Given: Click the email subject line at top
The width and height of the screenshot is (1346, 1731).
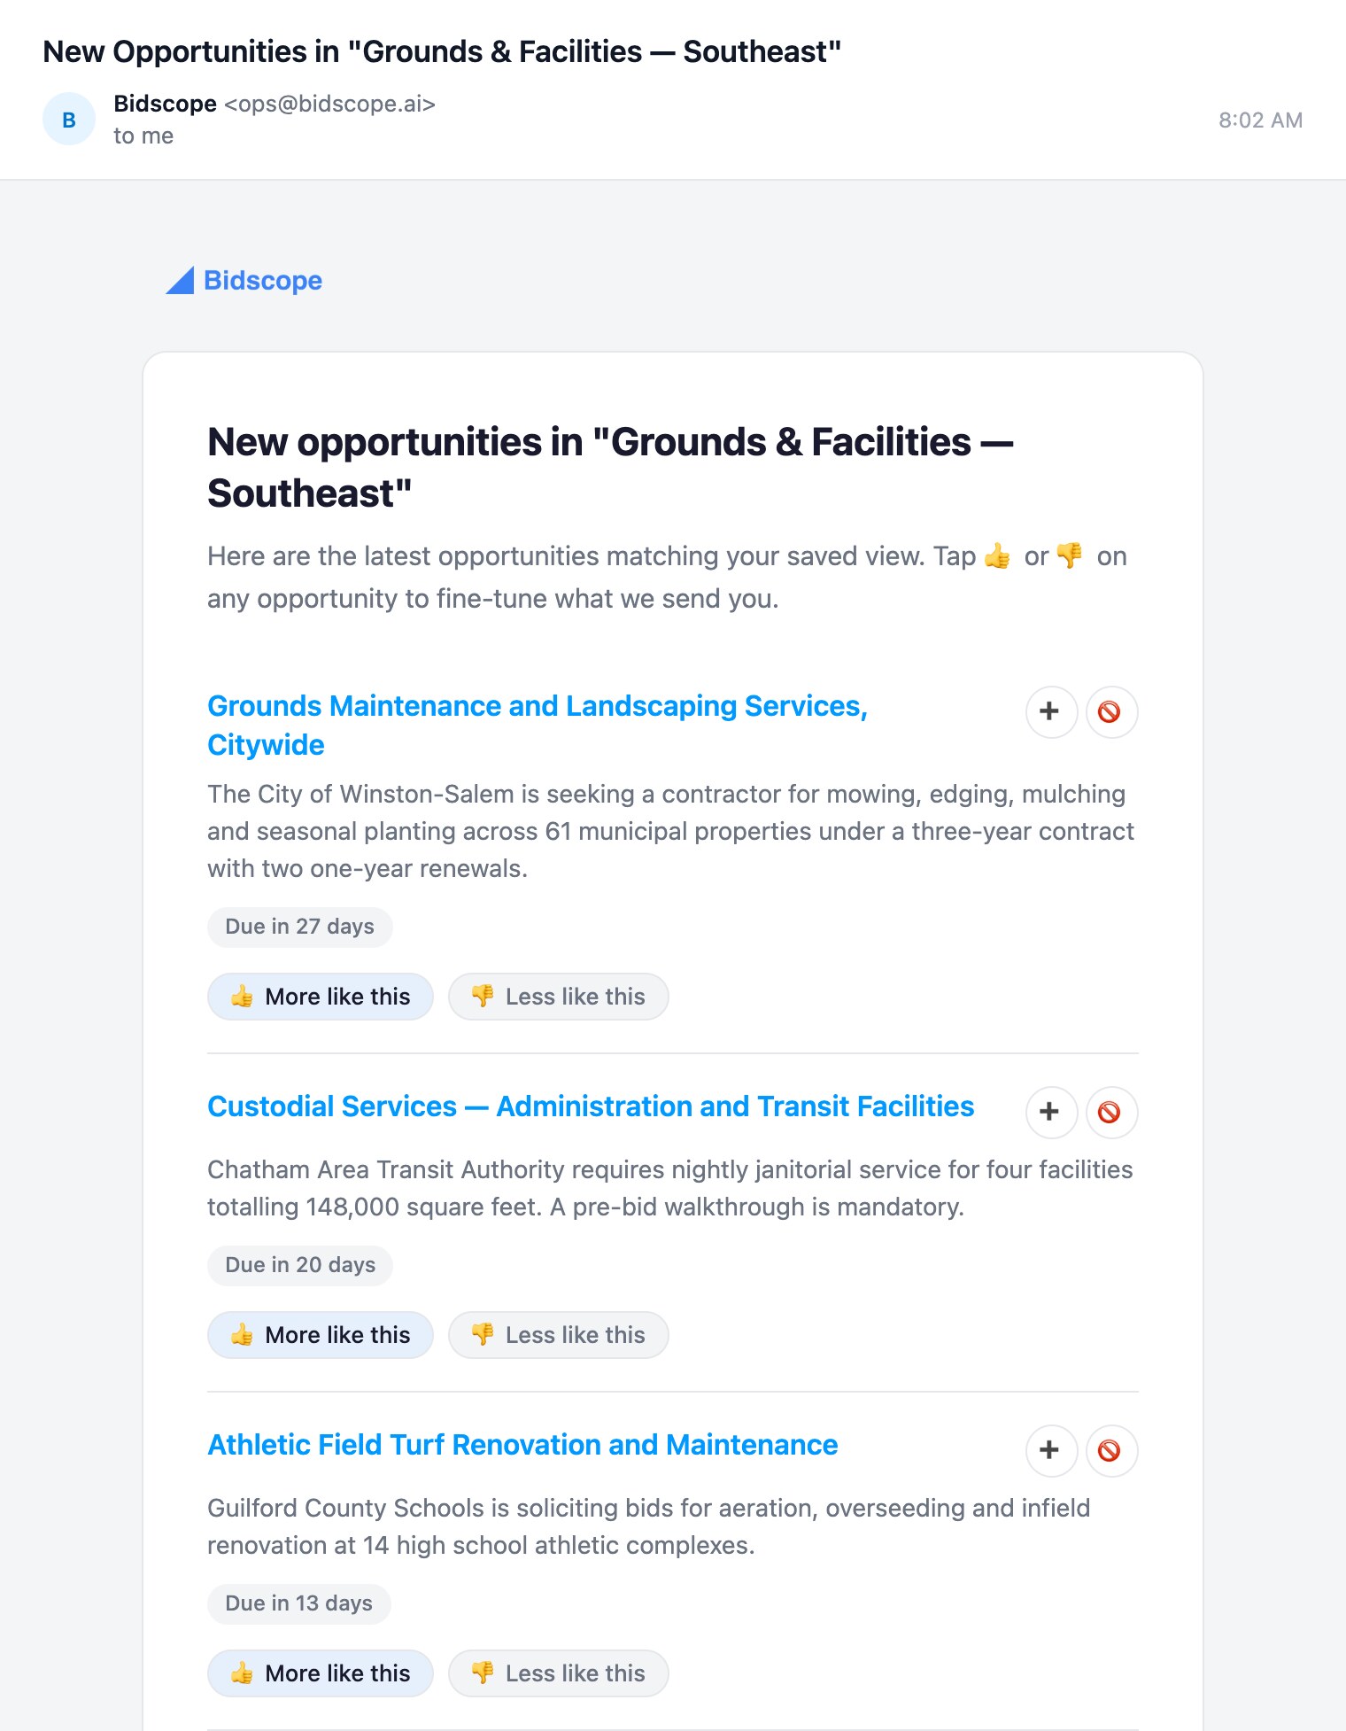Looking at the screenshot, I should [442, 51].
